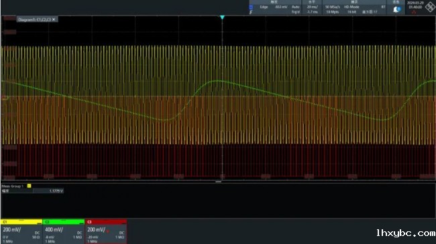Click the blue trigger source indicator
Image resolution: width=436 pixels, height=244 pixels.
click(251, 7)
